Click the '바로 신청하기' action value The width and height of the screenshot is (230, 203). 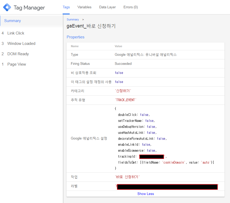(x=127, y=177)
